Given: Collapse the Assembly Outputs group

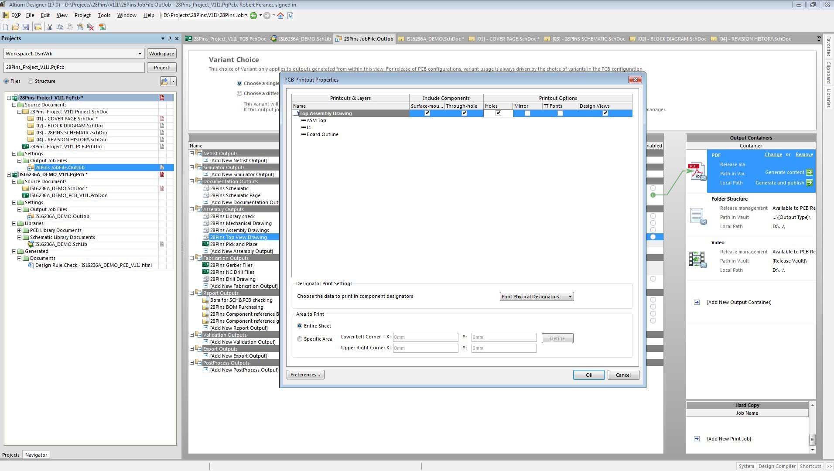Looking at the screenshot, I should [x=191, y=209].
